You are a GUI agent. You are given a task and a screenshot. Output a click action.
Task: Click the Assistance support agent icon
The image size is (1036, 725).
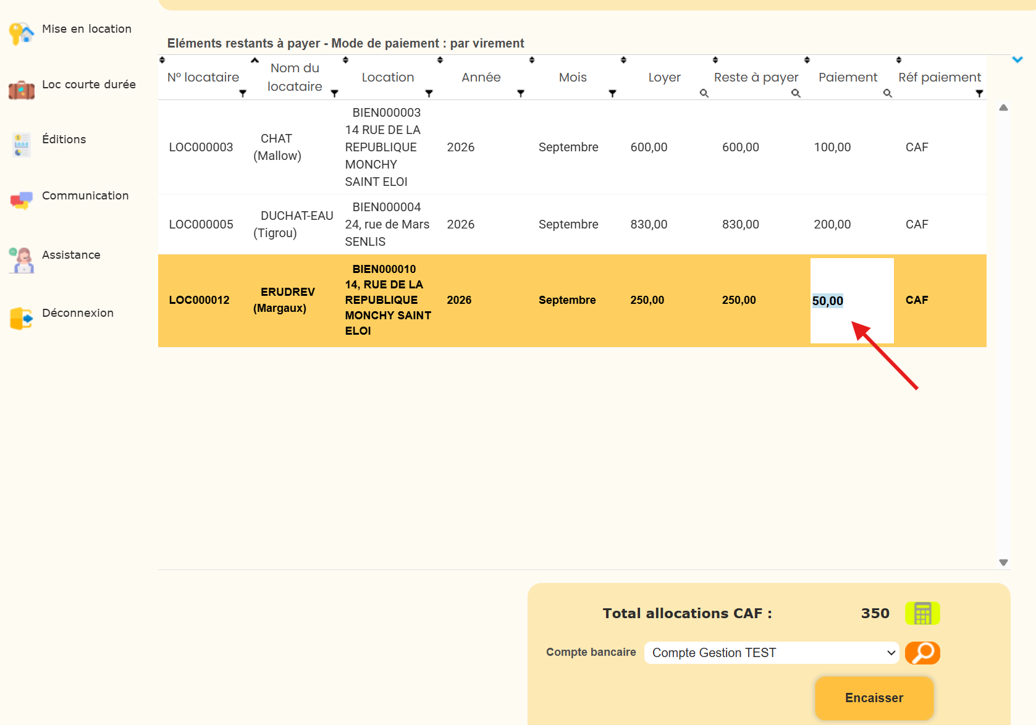coord(22,260)
